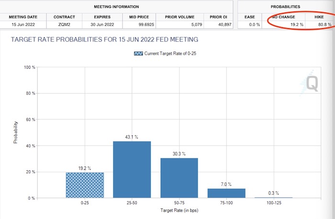Click the ZQM2 contract cell
Image resolution: width=335 pixels, height=219 pixels.
(64, 24)
